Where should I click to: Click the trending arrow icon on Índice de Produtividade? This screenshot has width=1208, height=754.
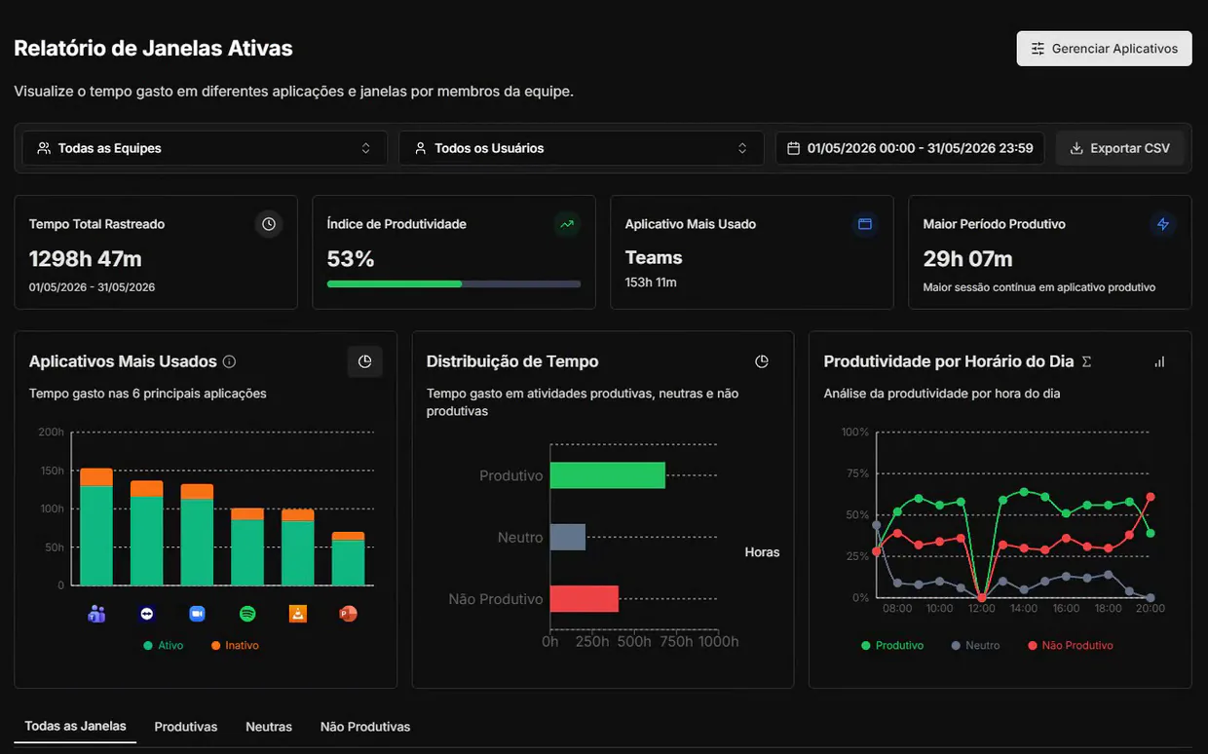tap(567, 224)
